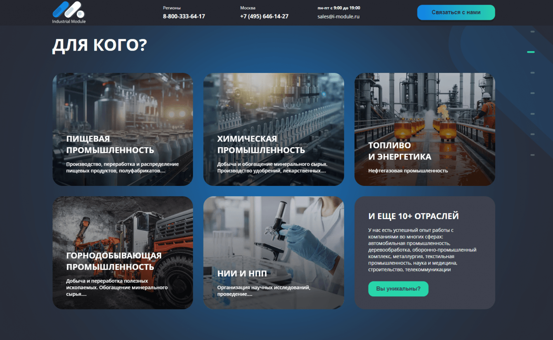Open the 'Пищевая промышленность' card
This screenshot has width=553, height=340.
tap(123, 129)
